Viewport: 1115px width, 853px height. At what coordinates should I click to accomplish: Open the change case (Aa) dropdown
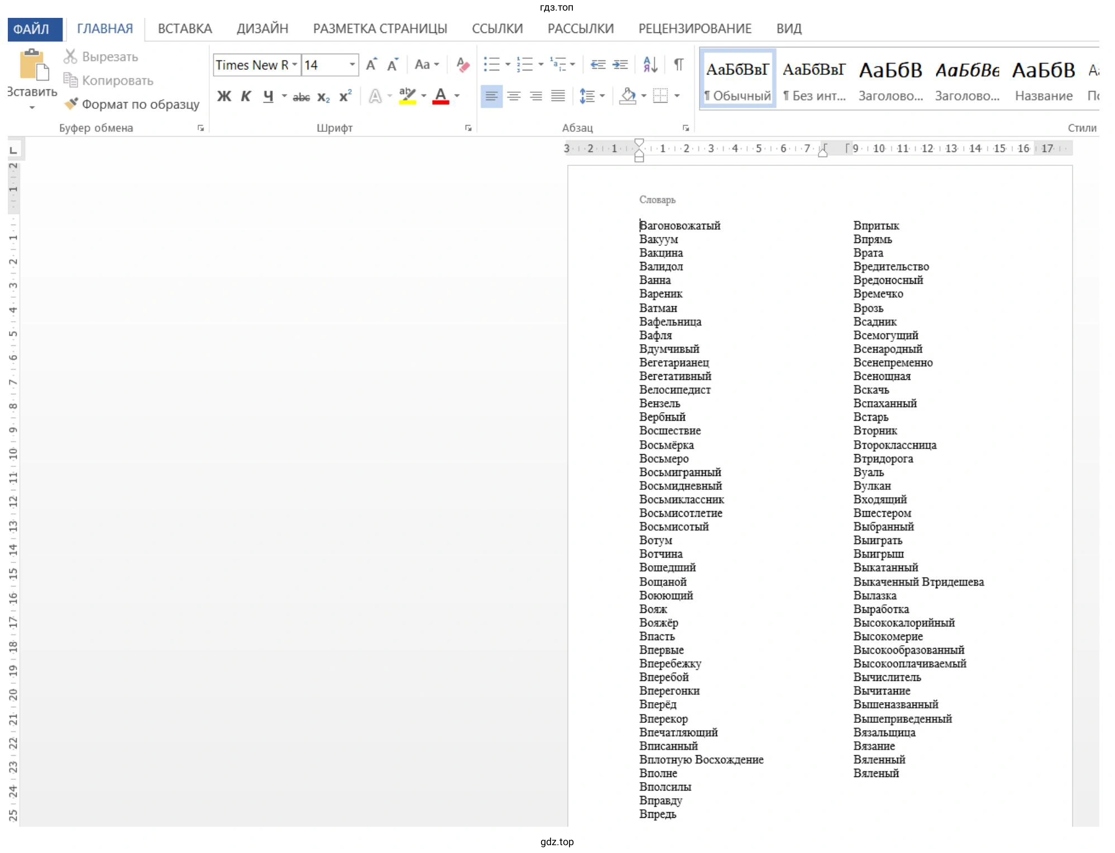427,65
